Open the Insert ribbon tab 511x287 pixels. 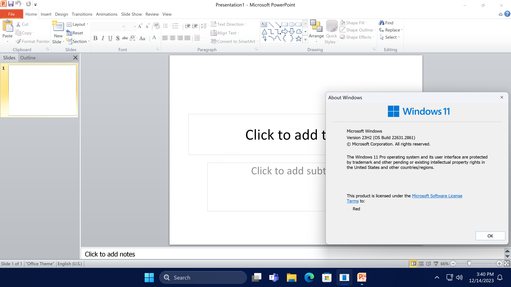tap(46, 14)
